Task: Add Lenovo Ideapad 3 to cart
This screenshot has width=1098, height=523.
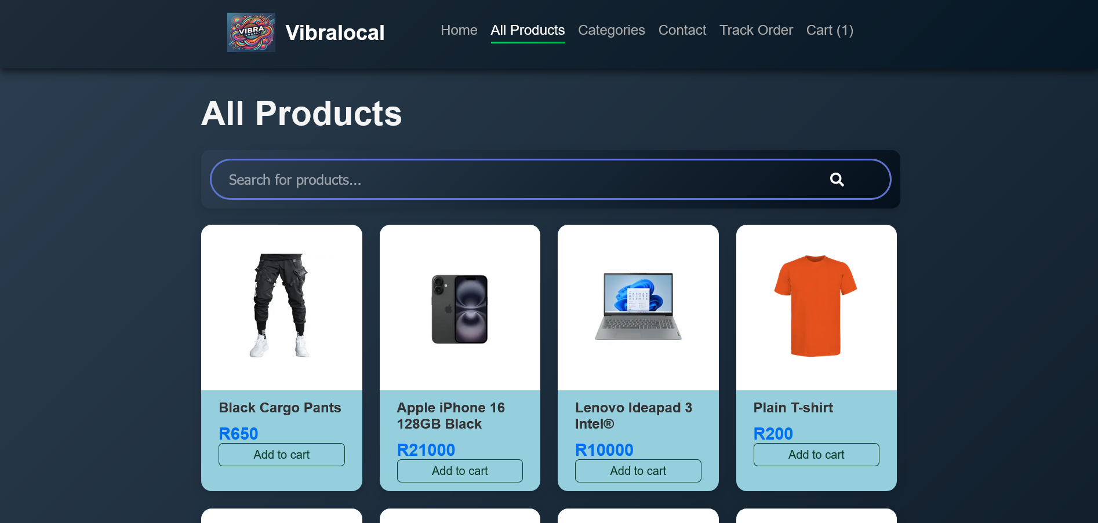Action: [x=638, y=471]
